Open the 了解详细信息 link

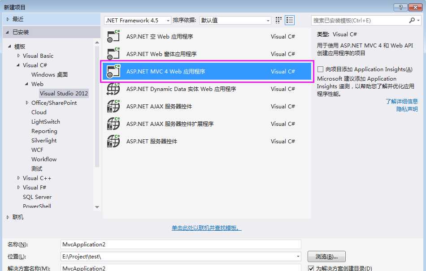coord(402,101)
